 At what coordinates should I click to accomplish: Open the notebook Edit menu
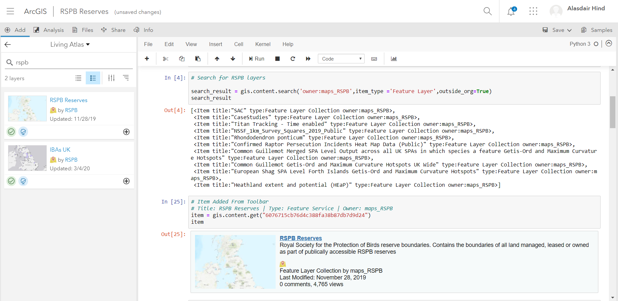point(169,44)
